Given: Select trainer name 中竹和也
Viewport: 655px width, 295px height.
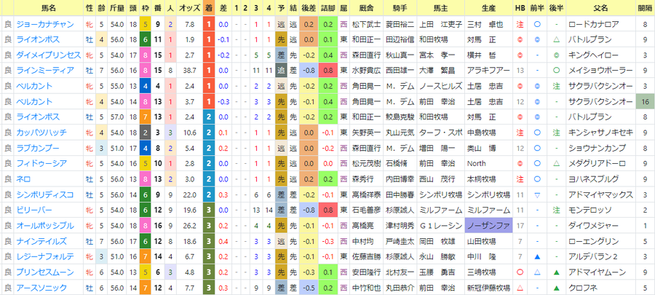Looking at the screenshot, I should (366, 288).
